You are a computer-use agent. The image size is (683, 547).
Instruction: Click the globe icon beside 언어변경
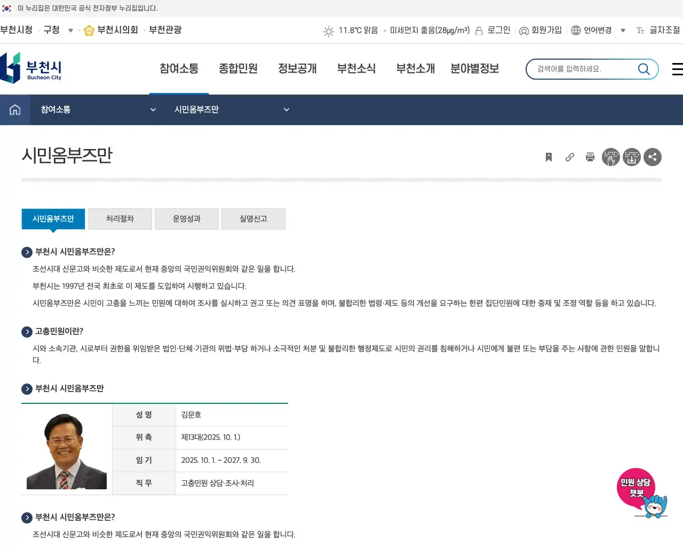point(575,30)
